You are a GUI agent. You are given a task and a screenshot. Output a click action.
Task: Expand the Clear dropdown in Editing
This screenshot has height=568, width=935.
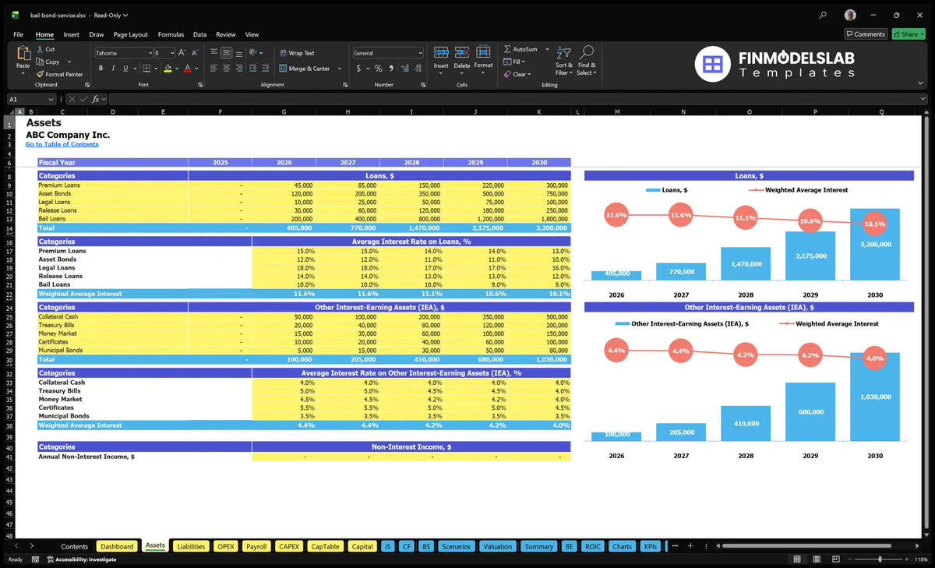click(x=529, y=74)
